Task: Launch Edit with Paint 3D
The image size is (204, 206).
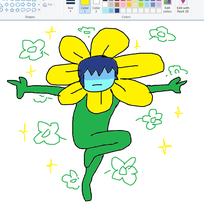Action: (183, 7)
